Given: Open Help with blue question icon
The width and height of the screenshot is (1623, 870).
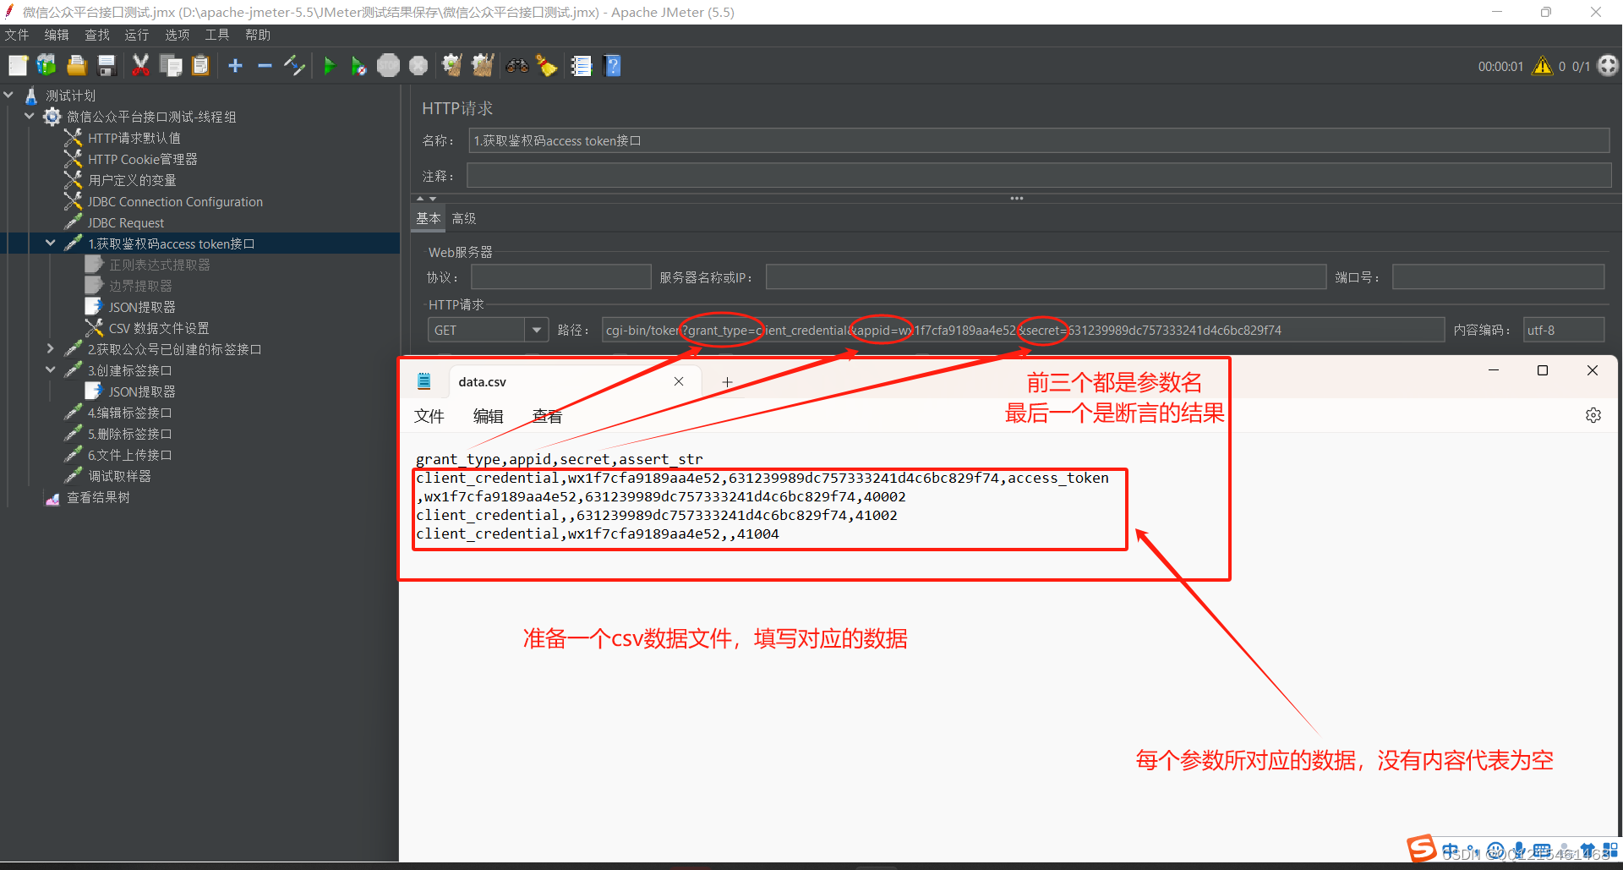Looking at the screenshot, I should (613, 66).
